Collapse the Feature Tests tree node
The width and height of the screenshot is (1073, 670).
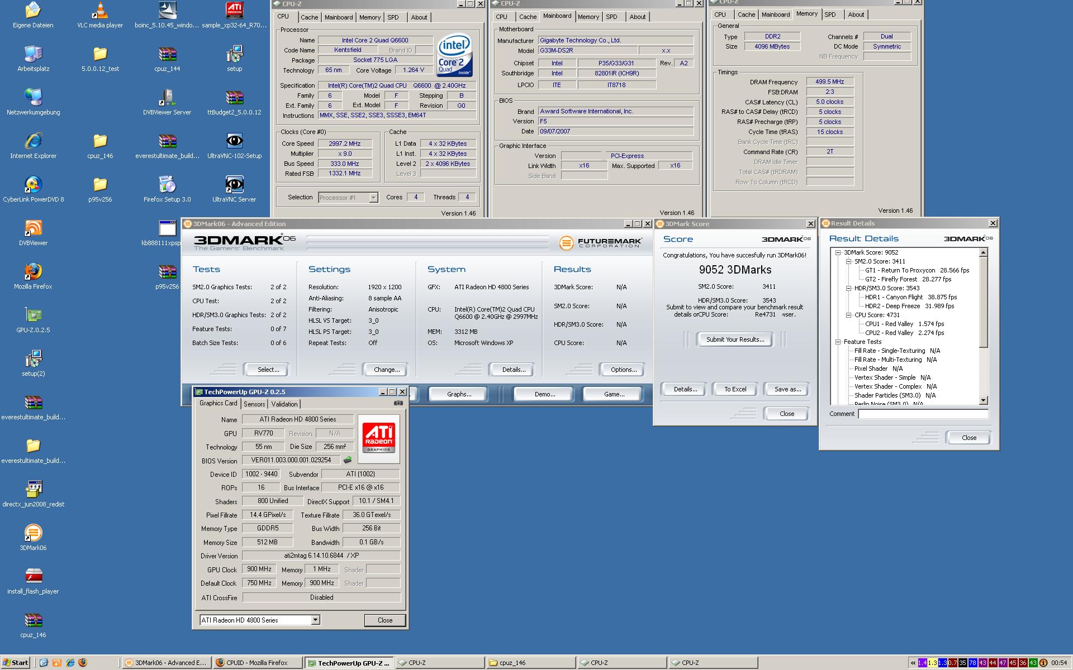[838, 342]
